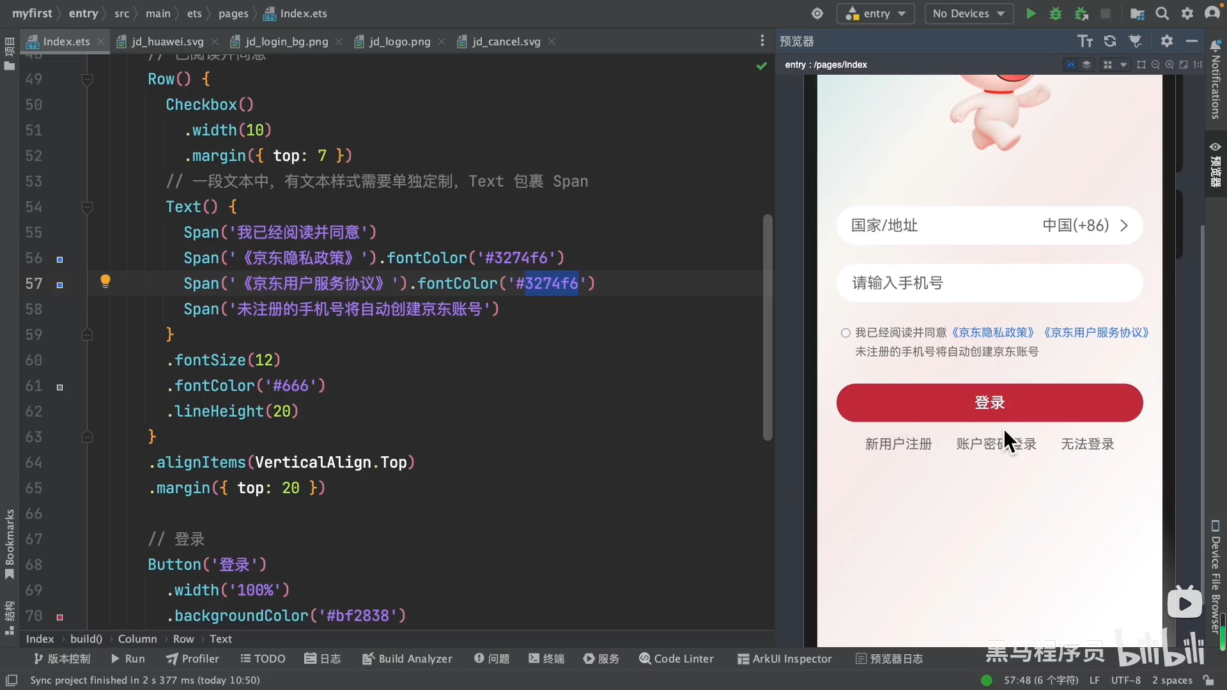Open country selector chevron next to 中国(+86)

(x=1124, y=226)
